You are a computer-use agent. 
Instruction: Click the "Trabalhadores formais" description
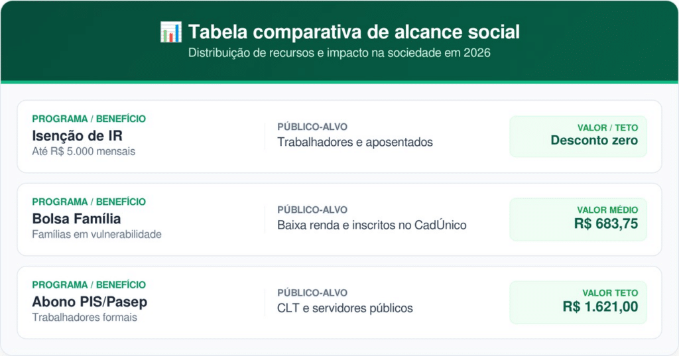pos(84,317)
